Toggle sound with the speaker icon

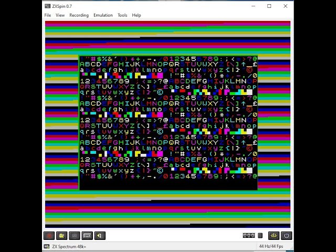tap(100, 236)
